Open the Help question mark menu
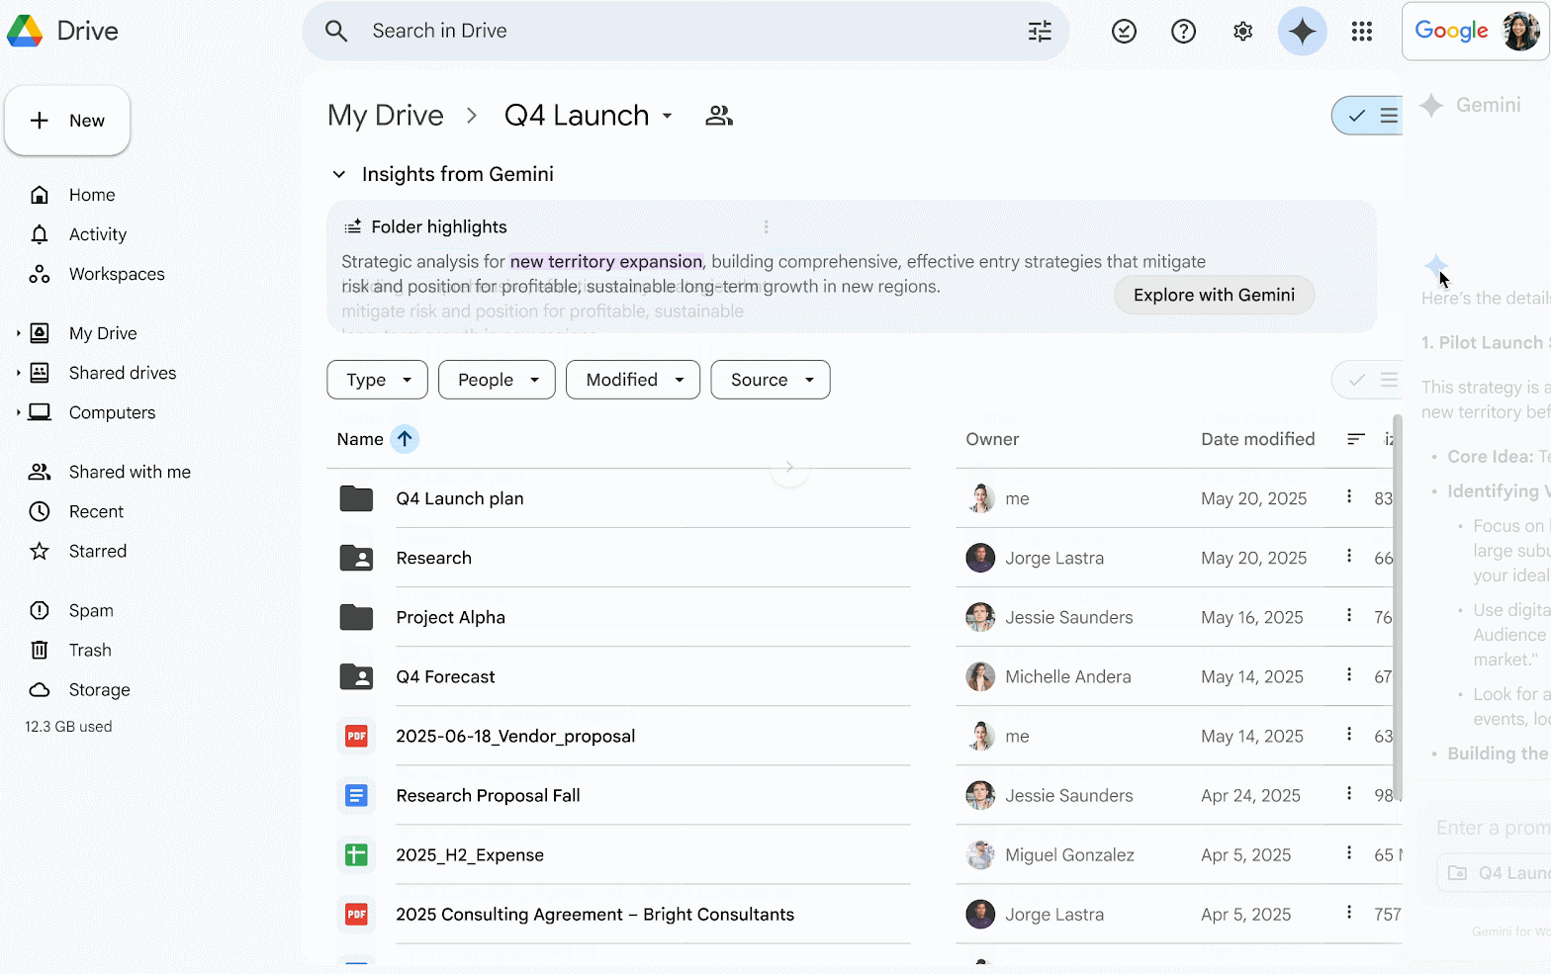 (x=1183, y=32)
